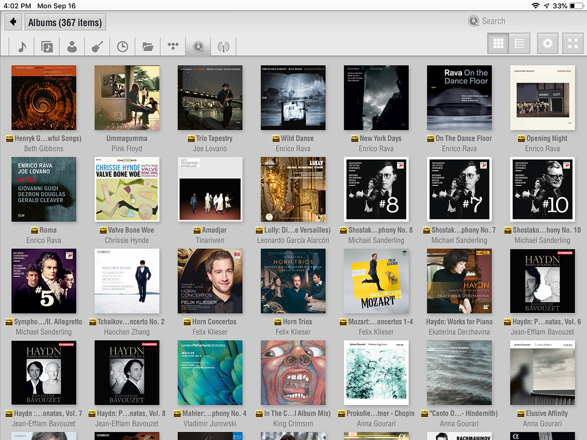Image resolution: width=587 pixels, height=440 pixels.
Task: Open the Artists person tab
Action: 72,46
